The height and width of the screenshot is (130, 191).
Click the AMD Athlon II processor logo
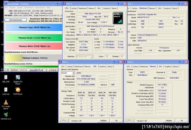(x=118, y=18)
